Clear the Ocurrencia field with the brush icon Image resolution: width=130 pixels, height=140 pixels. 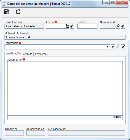point(123,47)
